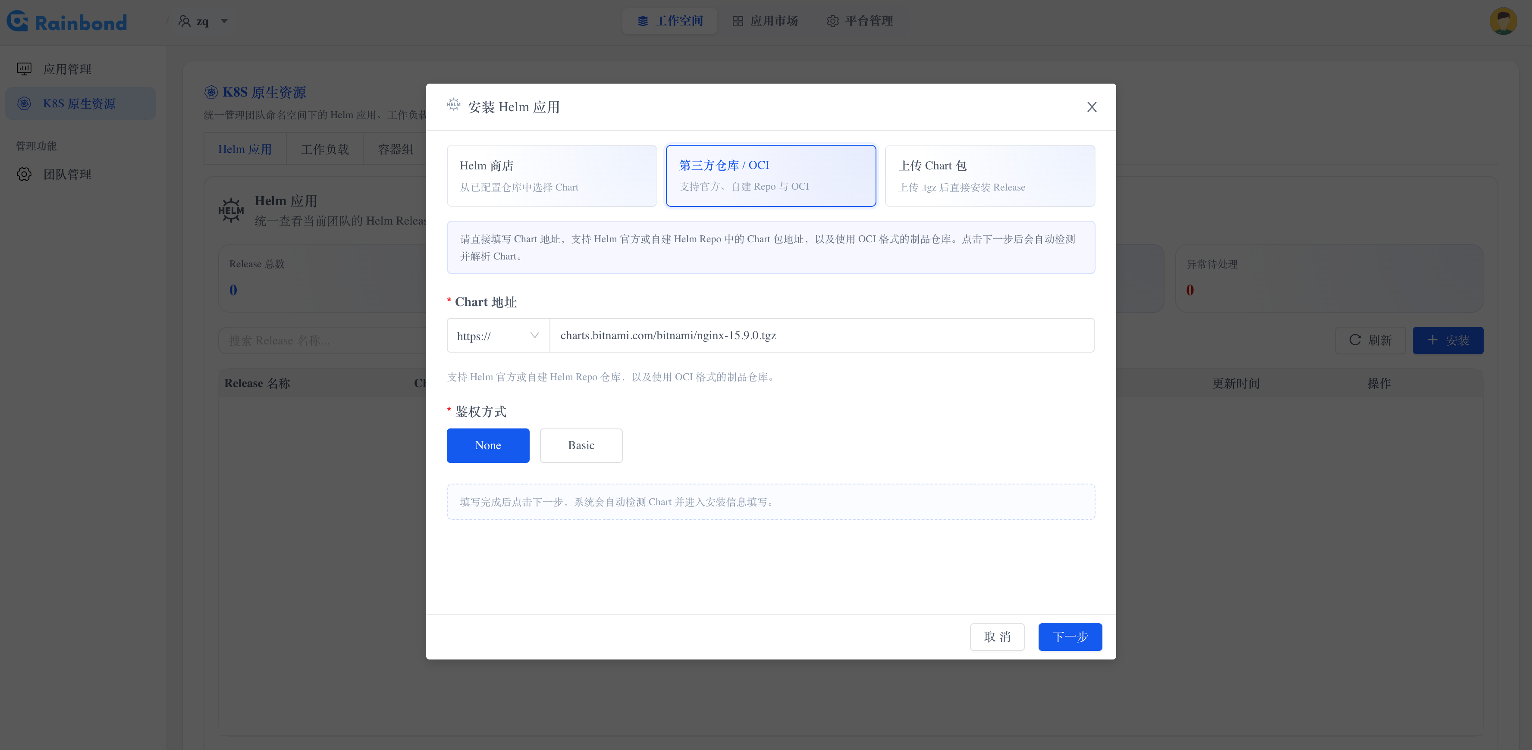Close the Helm install dialog
This screenshot has width=1532, height=750.
(1091, 107)
